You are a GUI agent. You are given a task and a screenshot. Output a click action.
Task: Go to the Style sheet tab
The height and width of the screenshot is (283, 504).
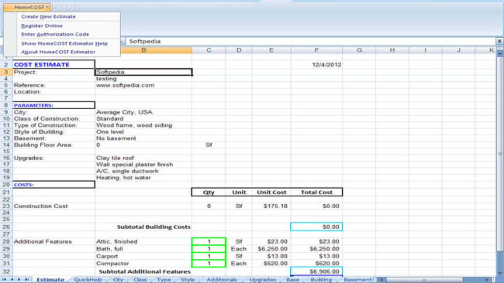(187, 280)
